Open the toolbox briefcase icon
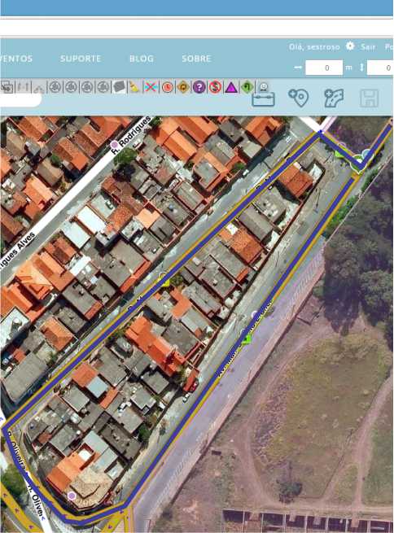Image resolution: width=394 pixels, height=533 pixels. (x=264, y=99)
